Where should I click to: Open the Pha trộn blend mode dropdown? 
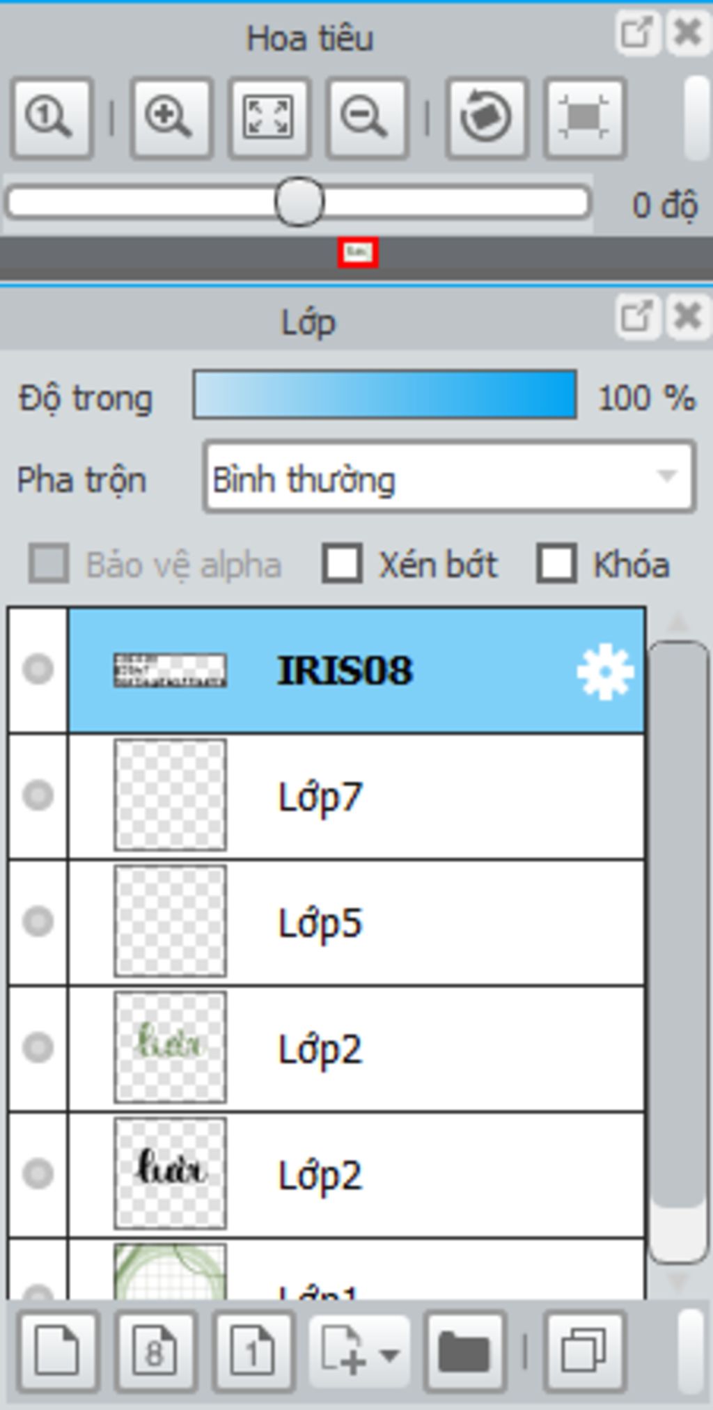pyautogui.click(x=450, y=478)
